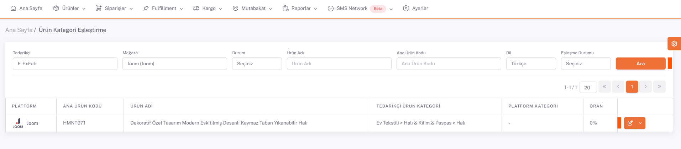
Task: Click the edit icon in Joom row
Action: pyautogui.click(x=630, y=123)
